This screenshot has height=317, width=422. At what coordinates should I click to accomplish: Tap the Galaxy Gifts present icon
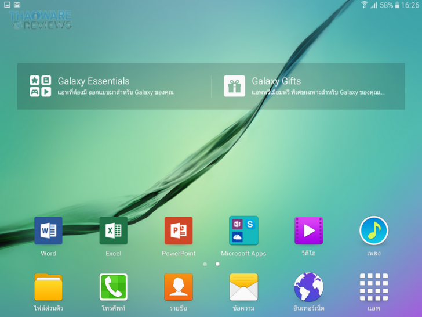[x=234, y=86]
